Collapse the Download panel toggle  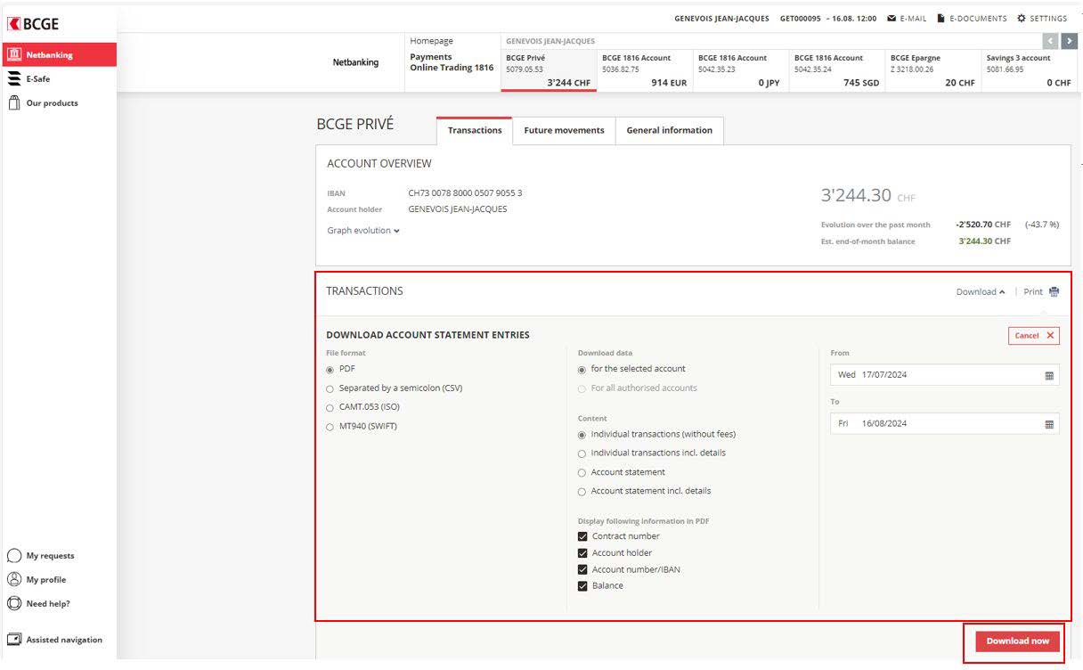981,292
